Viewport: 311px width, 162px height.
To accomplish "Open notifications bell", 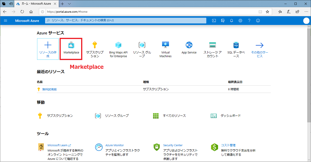I will coord(231,20).
